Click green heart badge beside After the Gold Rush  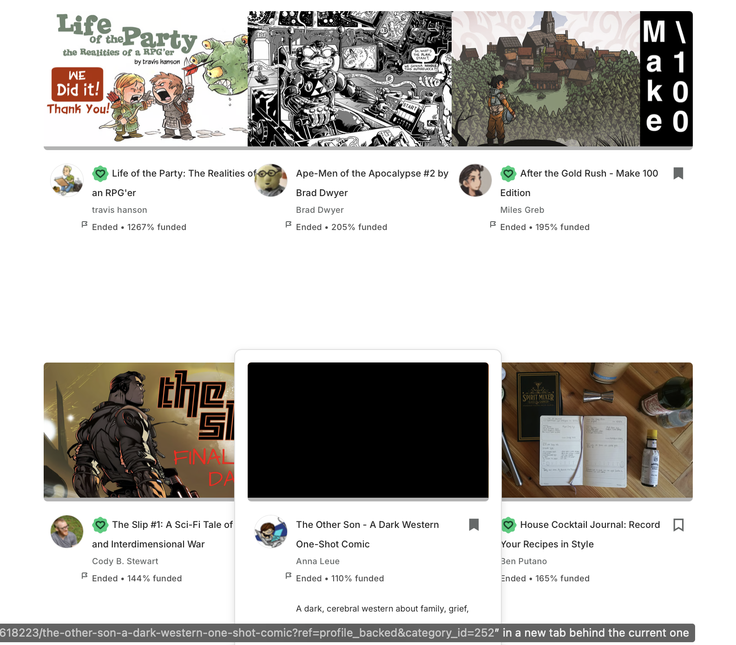[x=508, y=174]
